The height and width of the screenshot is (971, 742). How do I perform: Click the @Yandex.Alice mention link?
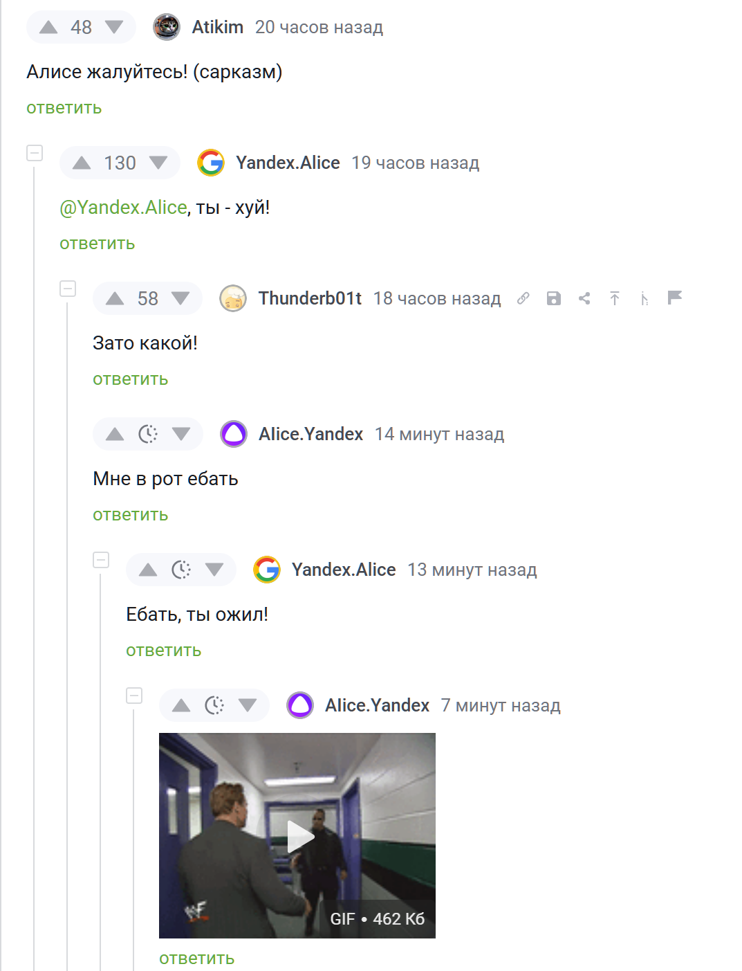pos(123,207)
